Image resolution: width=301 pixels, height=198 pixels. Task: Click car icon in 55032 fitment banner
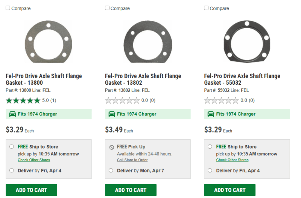click(211, 114)
